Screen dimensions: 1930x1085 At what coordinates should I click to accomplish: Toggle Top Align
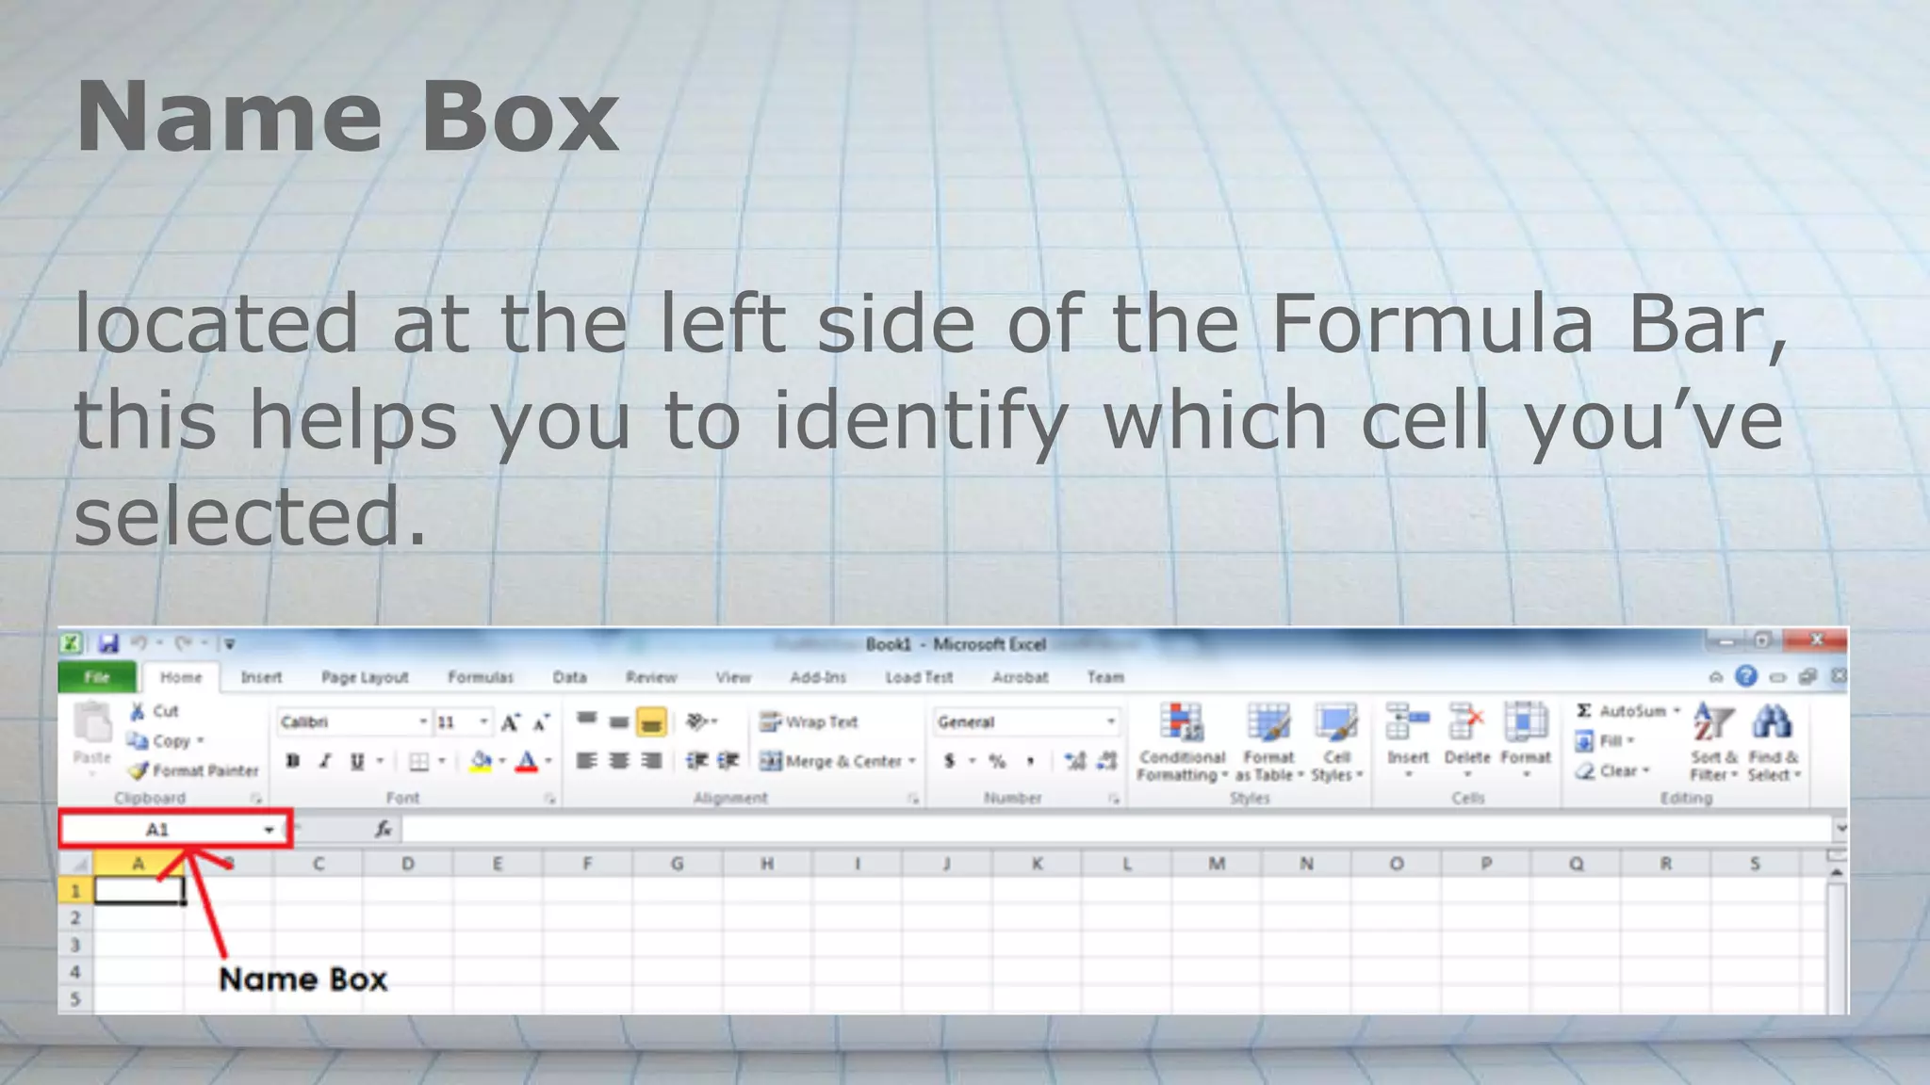(x=586, y=721)
